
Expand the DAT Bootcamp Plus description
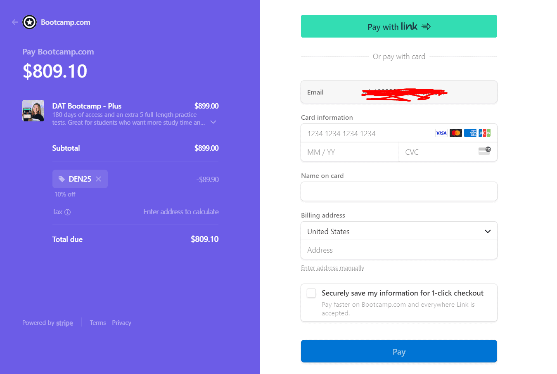point(213,122)
